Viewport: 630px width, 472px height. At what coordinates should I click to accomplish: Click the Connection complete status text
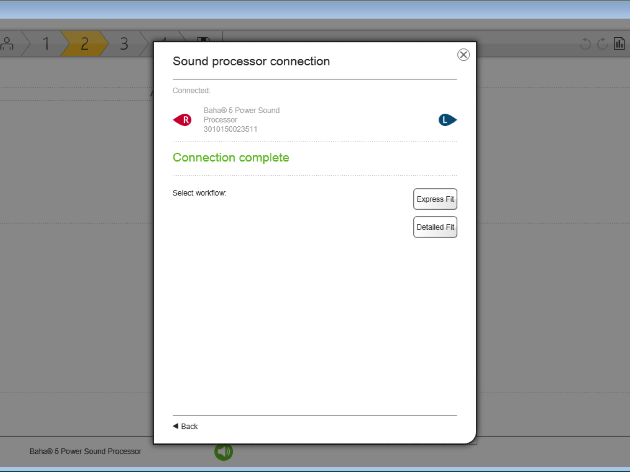(x=231, y=157)
